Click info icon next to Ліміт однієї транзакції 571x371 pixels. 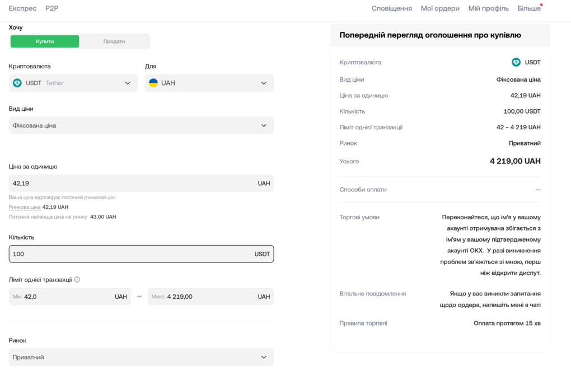(77, 280)
